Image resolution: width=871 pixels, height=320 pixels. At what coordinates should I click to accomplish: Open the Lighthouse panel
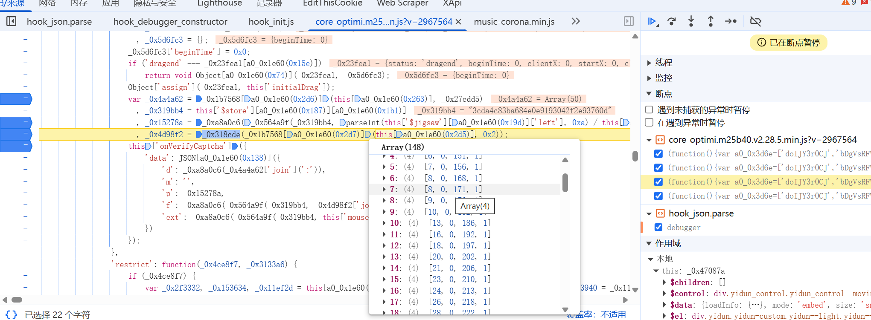click(219, 3)
